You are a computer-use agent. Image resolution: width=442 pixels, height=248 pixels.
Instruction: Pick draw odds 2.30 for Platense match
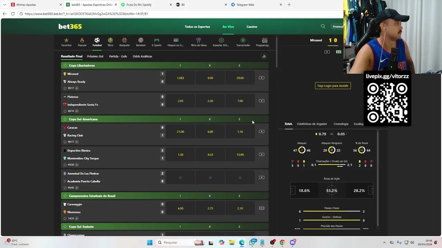point(210,101)
